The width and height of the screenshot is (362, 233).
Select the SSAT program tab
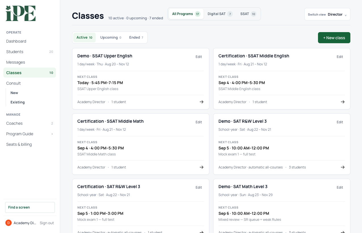[248, 14]
